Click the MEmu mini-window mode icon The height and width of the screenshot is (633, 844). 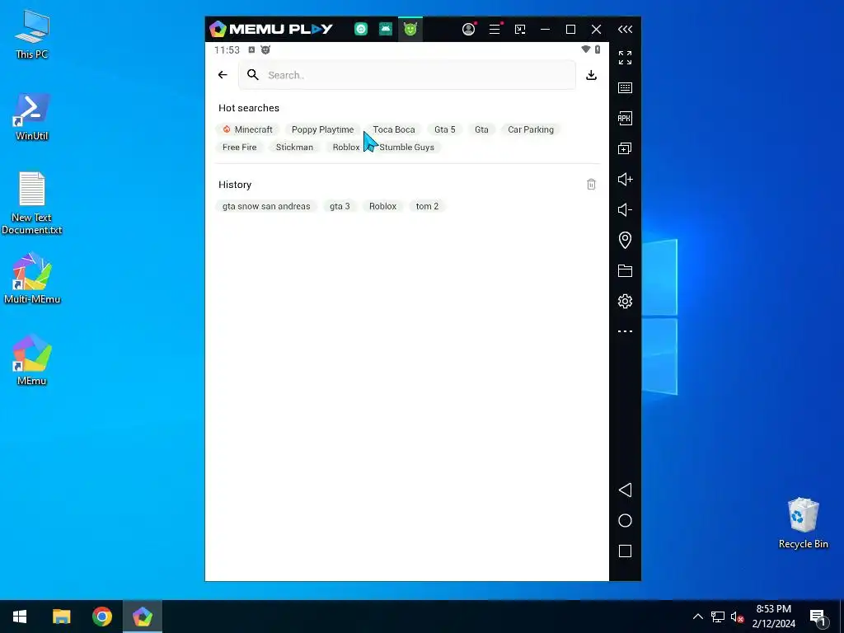click(x=520, y=29)
